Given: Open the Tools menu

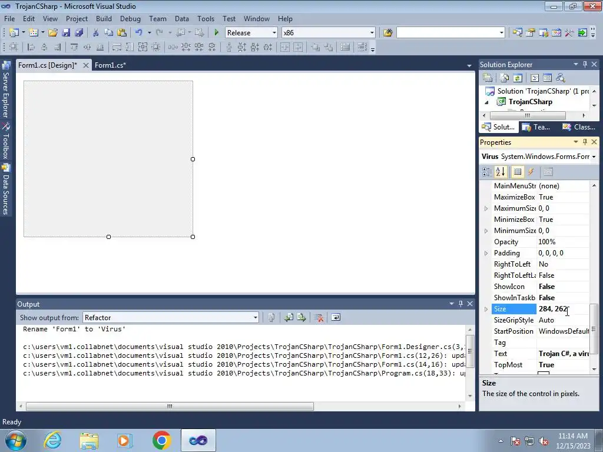Looking at the screenshot, I should pos(206,18).
